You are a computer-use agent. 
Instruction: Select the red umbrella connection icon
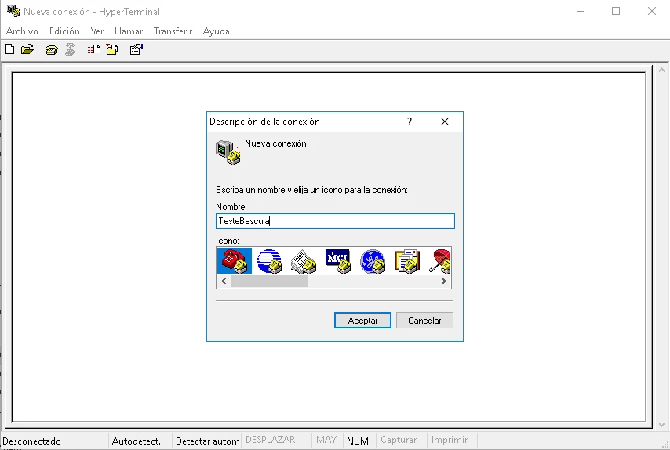(439, 261)
